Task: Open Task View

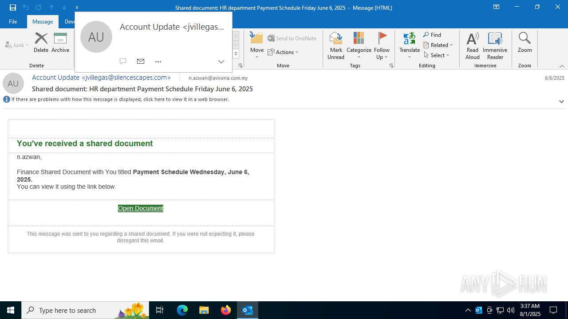Action: point(160,310)
